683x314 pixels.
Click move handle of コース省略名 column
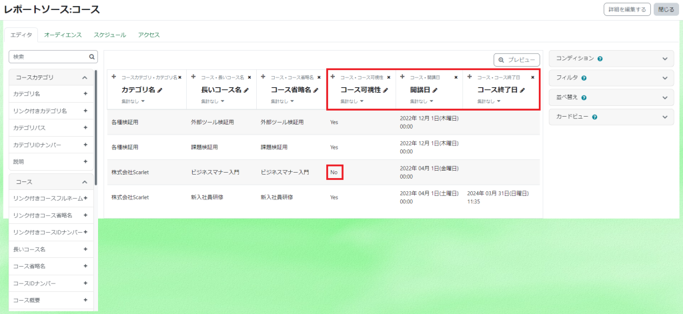point(263,77)
